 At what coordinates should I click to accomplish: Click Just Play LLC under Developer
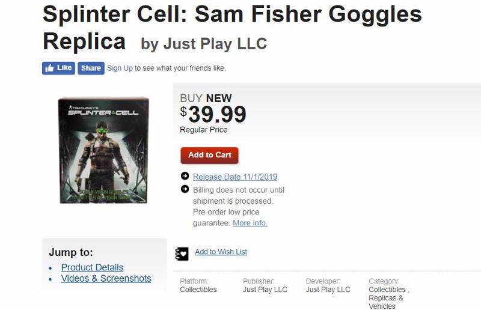click(x=328, y=290)
